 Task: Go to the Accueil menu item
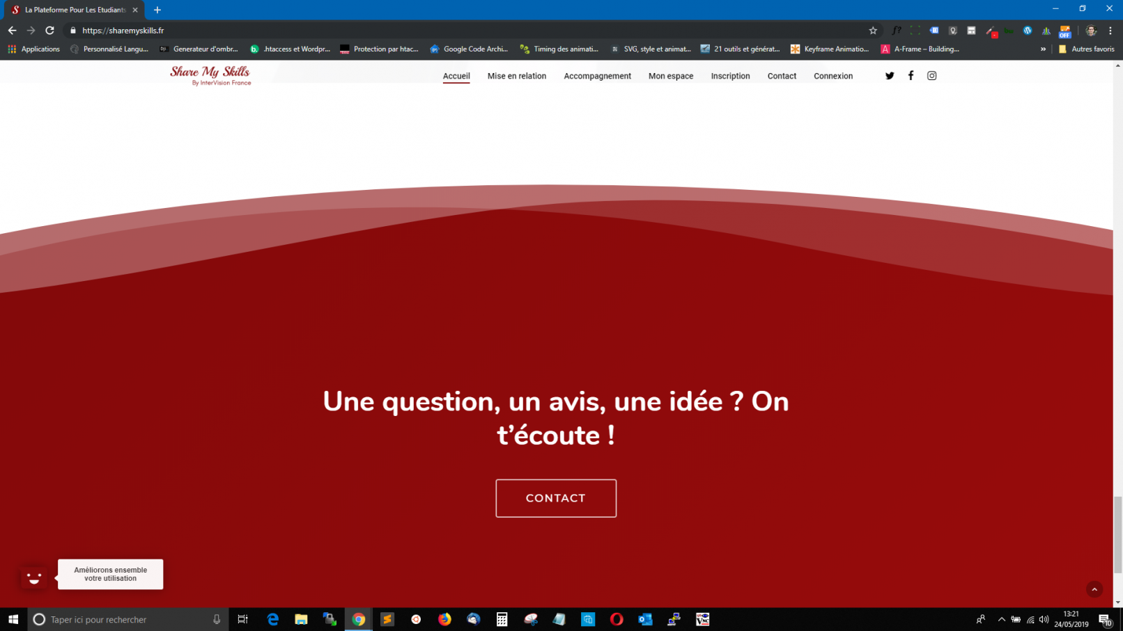pyautogui.click(x=456, y=76)
